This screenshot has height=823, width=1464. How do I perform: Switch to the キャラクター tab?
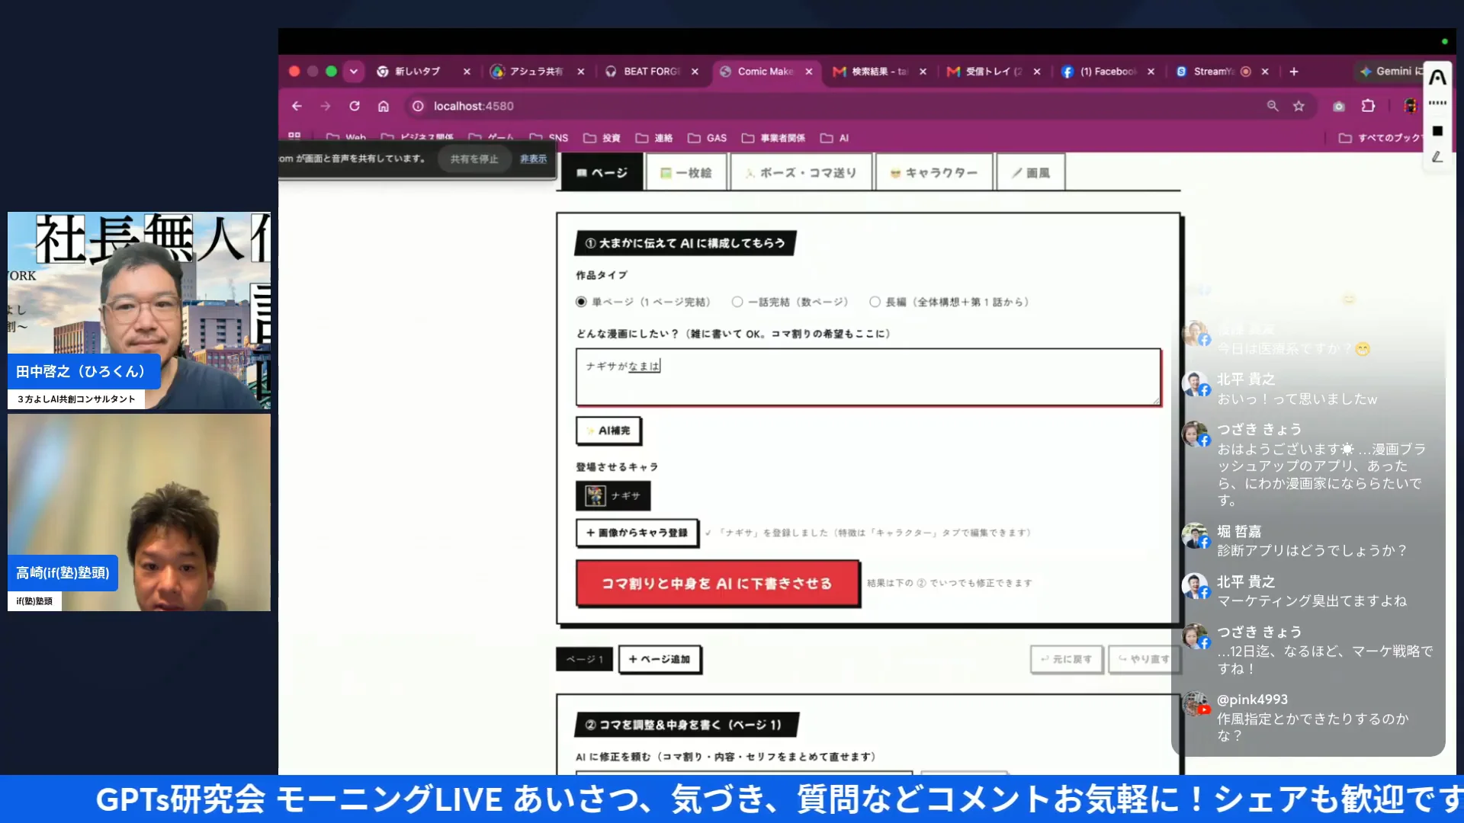pos(934,173)
